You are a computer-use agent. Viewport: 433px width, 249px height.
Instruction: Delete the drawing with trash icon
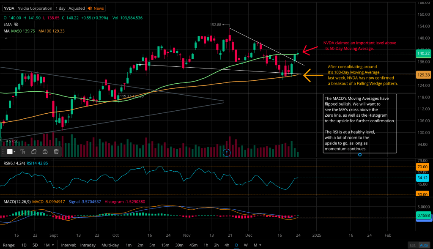(x=56, y=151)
